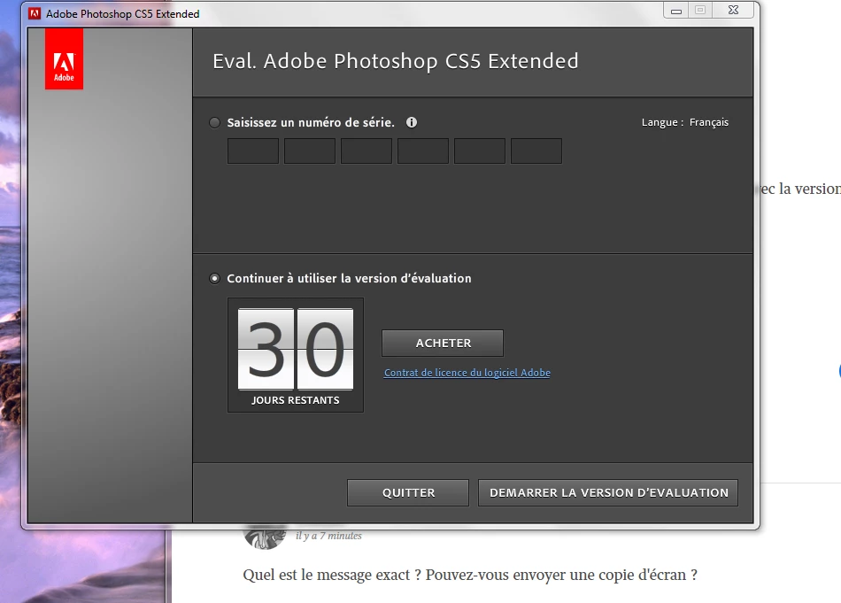Click the fifth serial number field
Screen dimensions: 841x603
pos(480,151)
